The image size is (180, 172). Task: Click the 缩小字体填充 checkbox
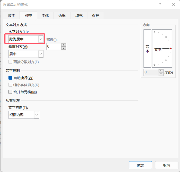tap(10, 85)
